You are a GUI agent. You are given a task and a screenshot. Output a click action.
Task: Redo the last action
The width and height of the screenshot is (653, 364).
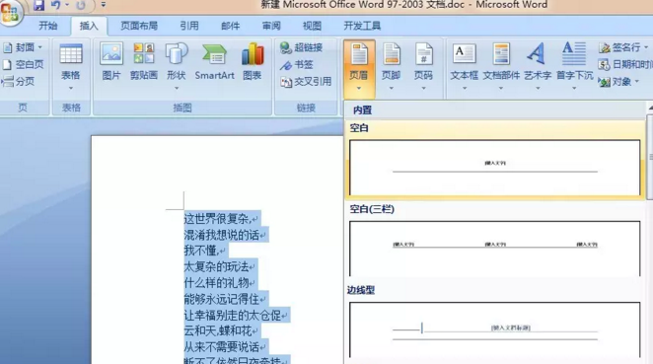[81, 5]
